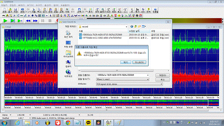The width and height of the screenshot is (224, 126).
Task: Click the green Play button
Action: 6,21
